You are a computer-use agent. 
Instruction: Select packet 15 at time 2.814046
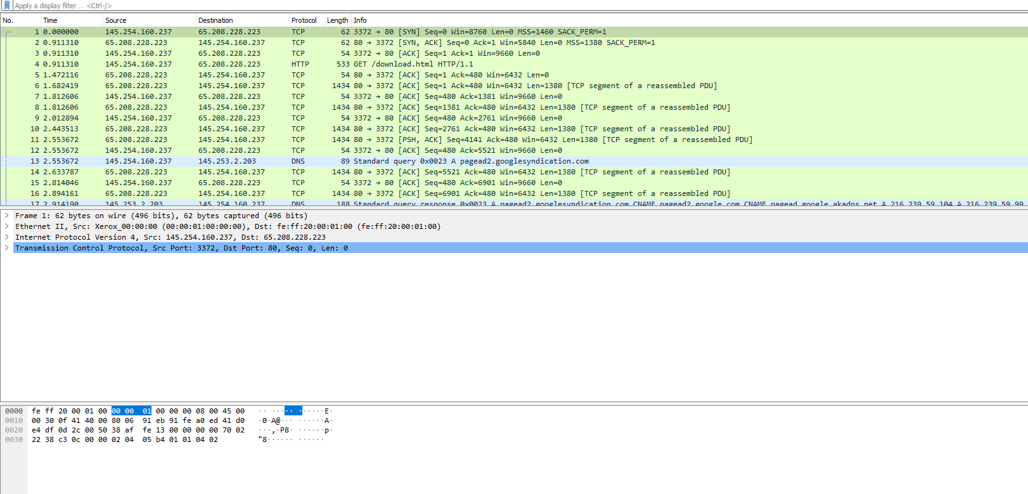(514, 183)
